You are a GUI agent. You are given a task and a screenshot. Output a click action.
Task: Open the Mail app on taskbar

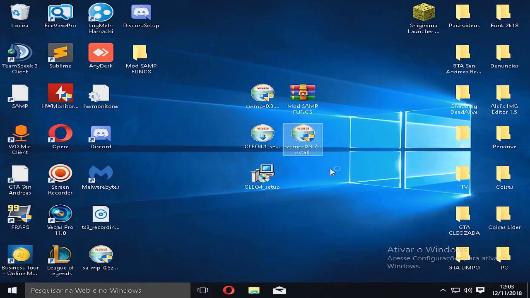point(279,291)
